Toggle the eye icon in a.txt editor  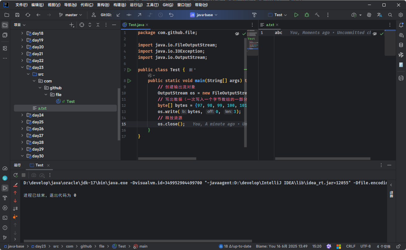pos(375,33)
